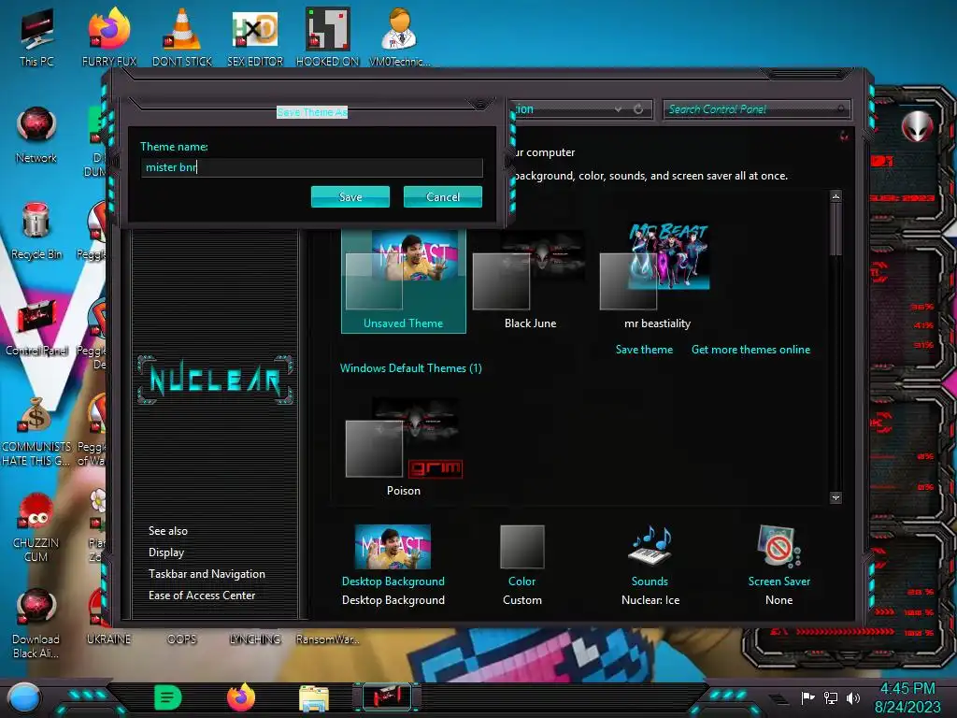
Task: Open the Color settings icon
Action: (x=521, y=547)
